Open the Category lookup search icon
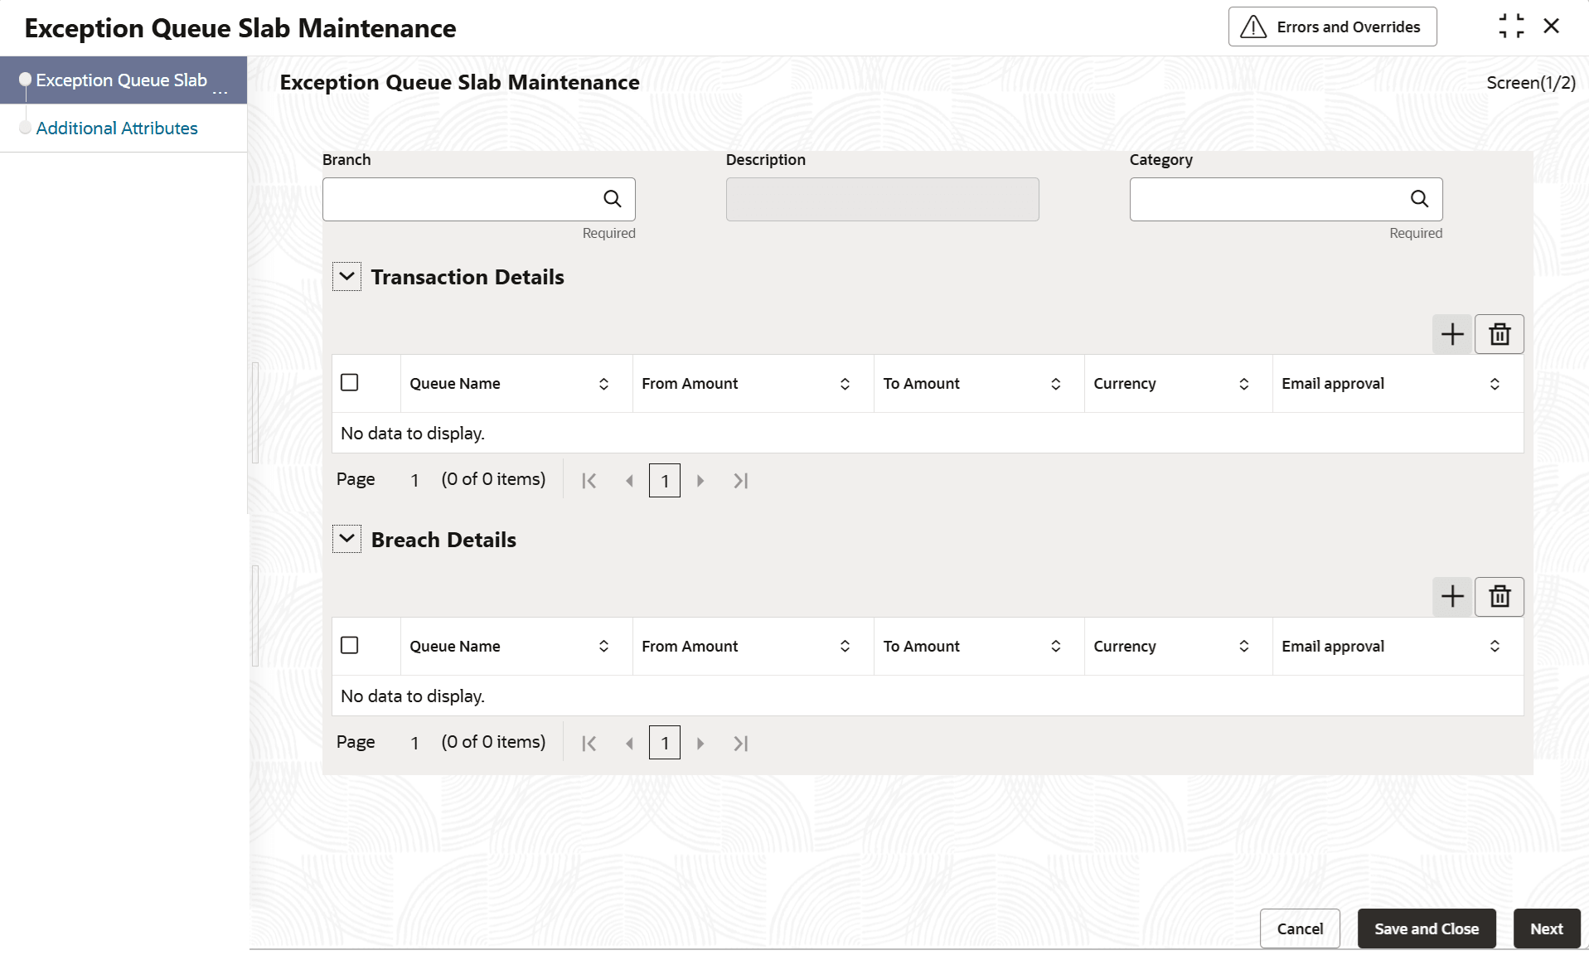The width and height of the screenshot is (1589, 960). point(1419,199)
